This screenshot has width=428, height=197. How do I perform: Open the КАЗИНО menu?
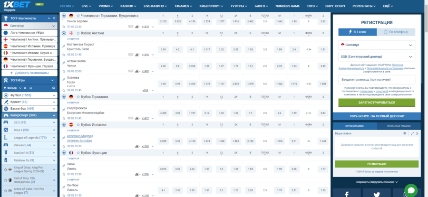pyautogui.click(x=126, y=6)
